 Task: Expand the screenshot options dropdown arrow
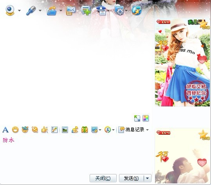[100, 130]
